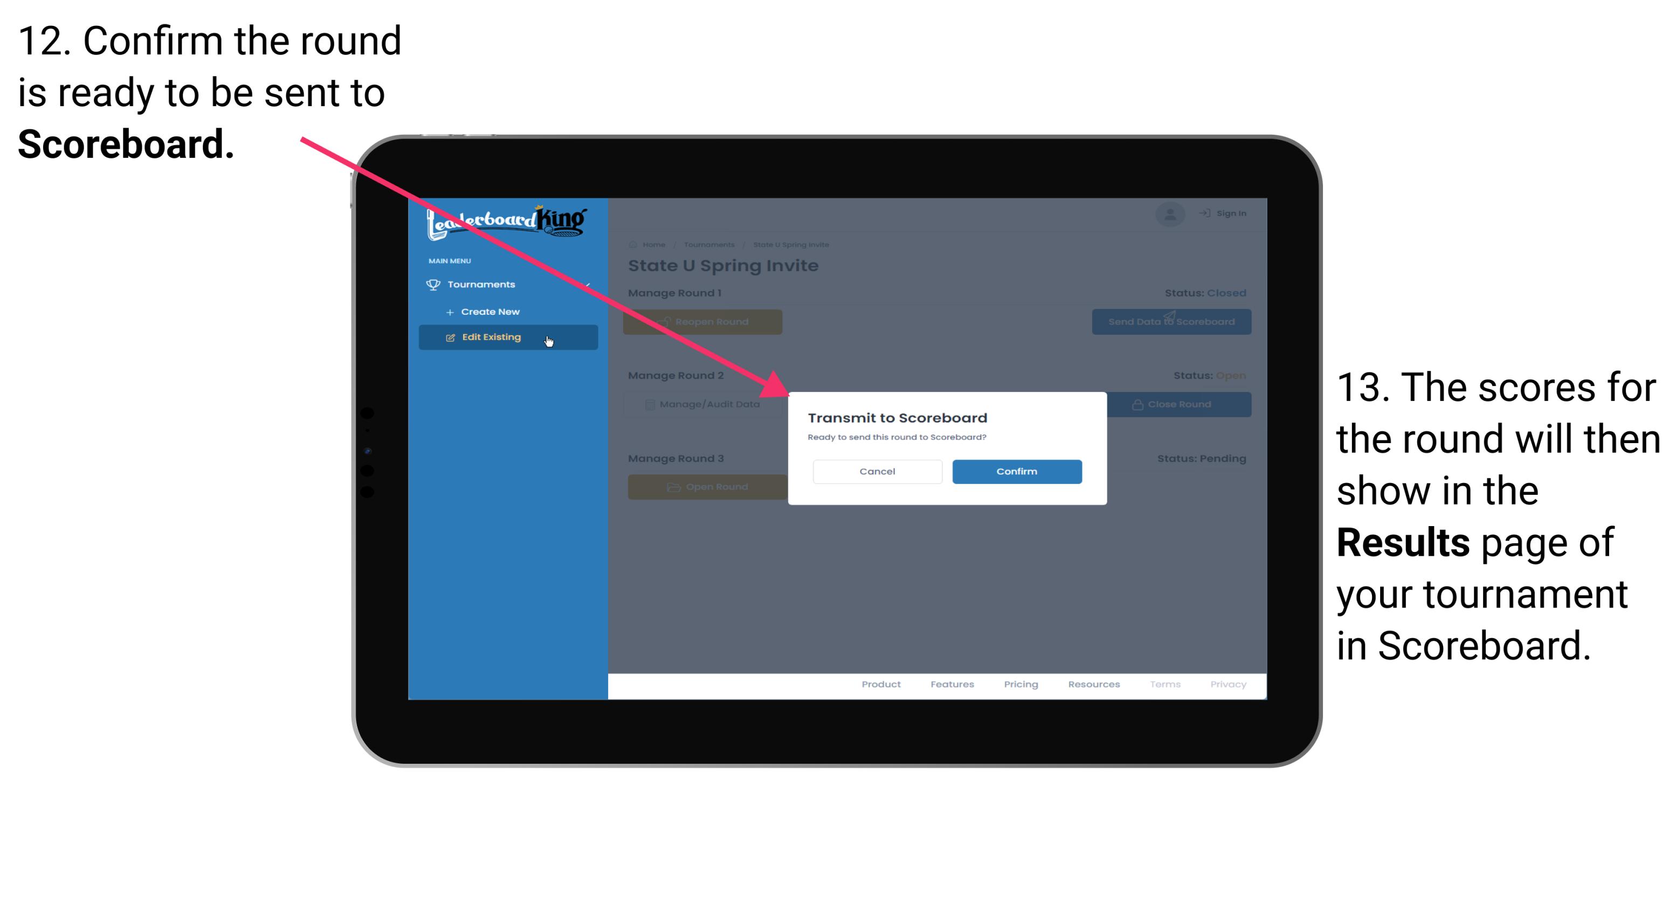Click the Cancel button in dialog
The height and width of the screenshot is (898, 1669).
point(877,470)
